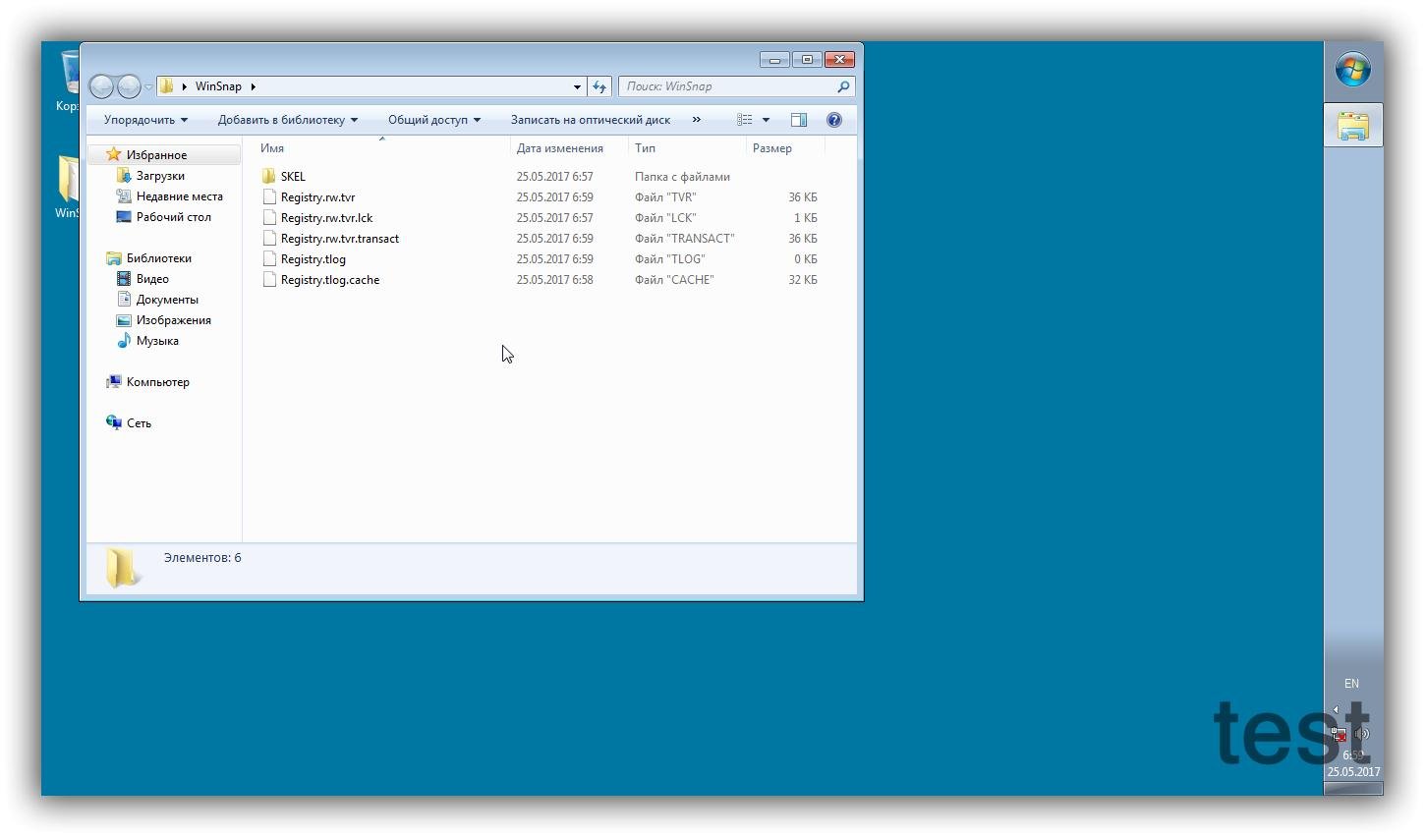Click the Windows Start orb
The height and width of the screenshot is (837, 1425).
click(x=1352, y=70)
